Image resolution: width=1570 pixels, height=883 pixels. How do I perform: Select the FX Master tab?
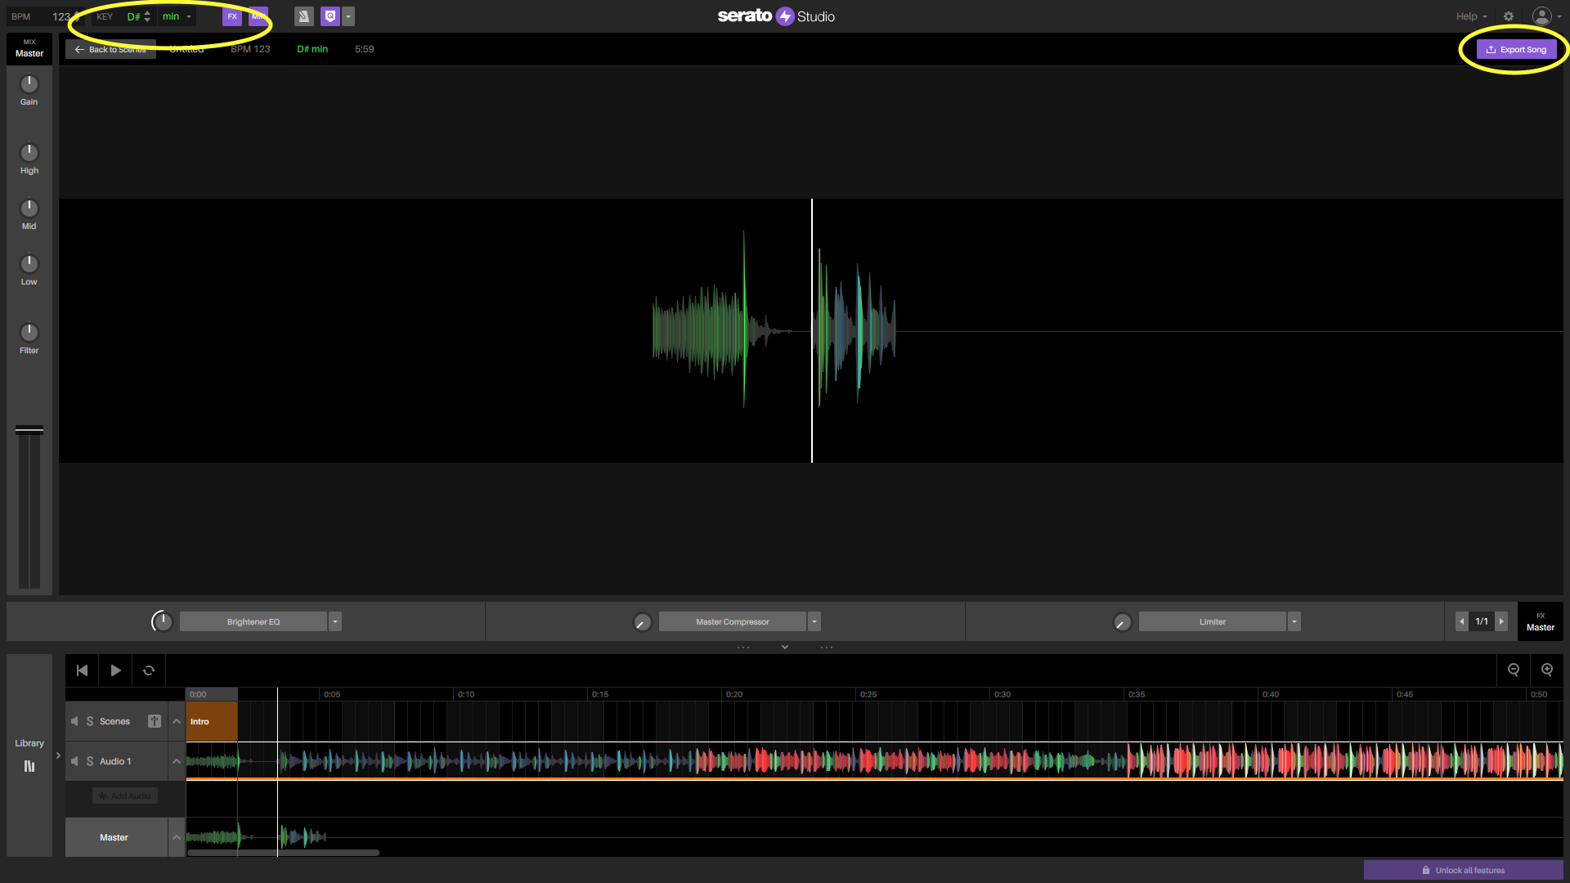coord(1541,622)
